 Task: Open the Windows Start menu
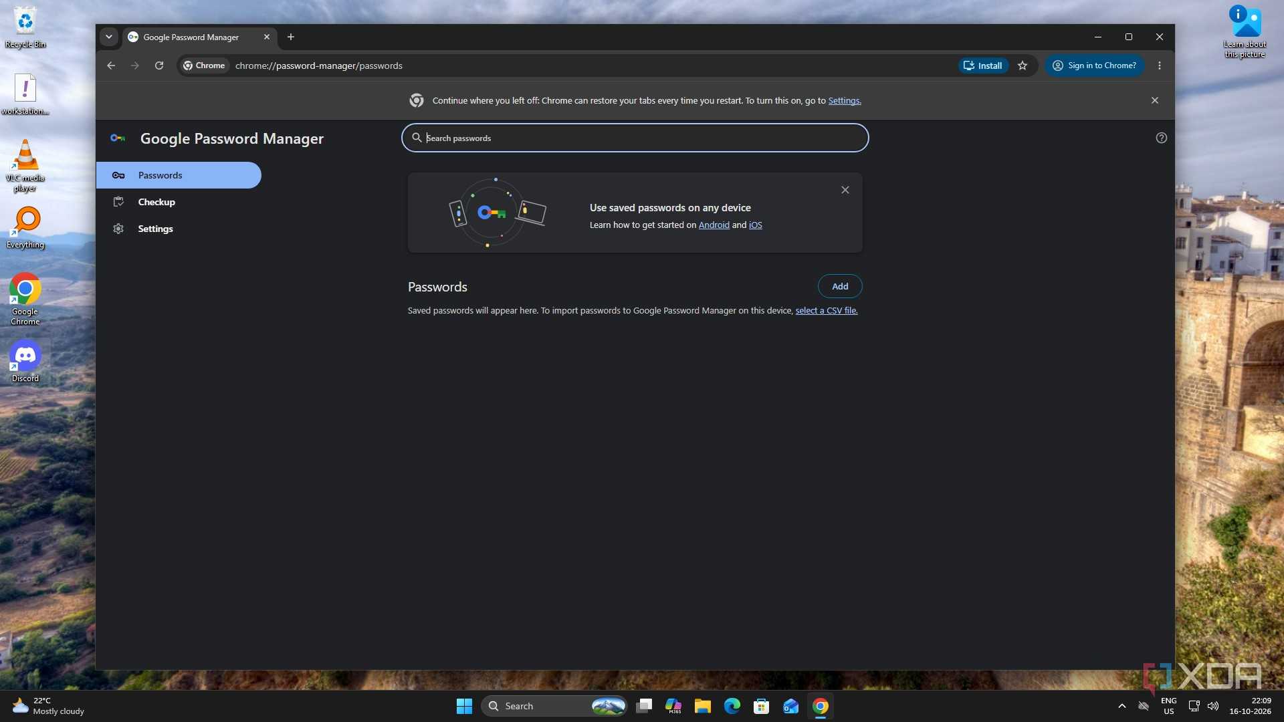tap(464, 706)
